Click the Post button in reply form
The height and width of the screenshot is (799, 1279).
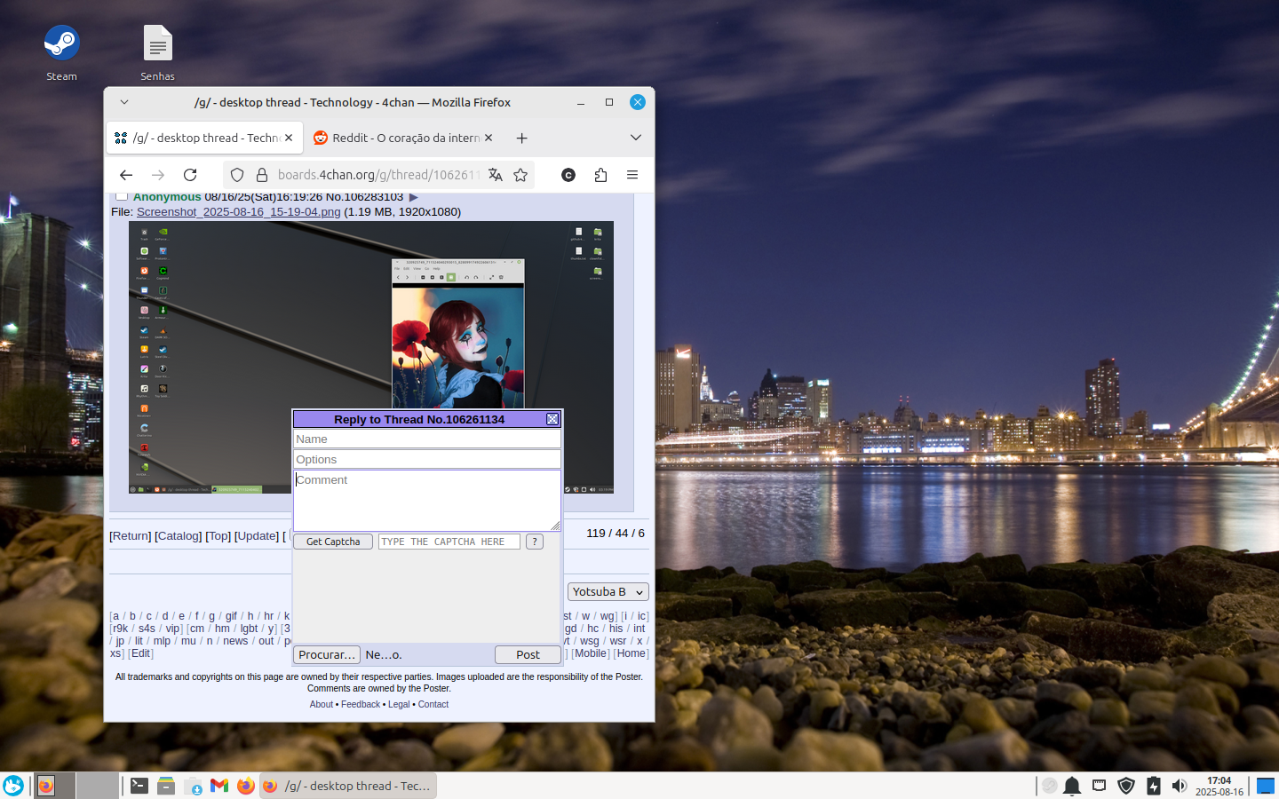click(528, 654)
